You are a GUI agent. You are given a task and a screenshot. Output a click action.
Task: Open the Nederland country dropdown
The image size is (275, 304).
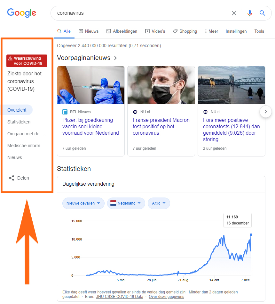click(126, 203)
